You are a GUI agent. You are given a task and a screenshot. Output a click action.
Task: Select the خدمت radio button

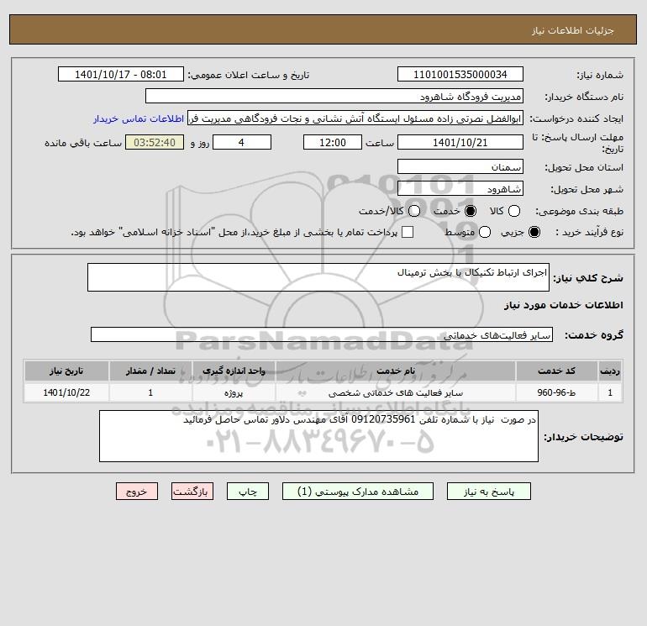(470, 211)
